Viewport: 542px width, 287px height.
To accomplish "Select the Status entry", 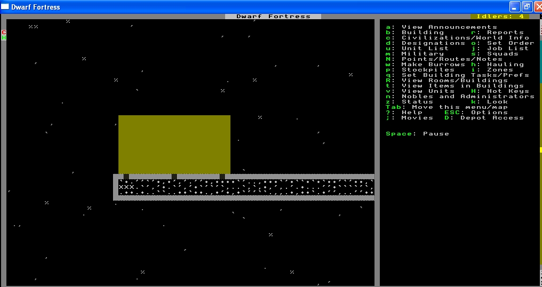I will [x=410, y=102].
